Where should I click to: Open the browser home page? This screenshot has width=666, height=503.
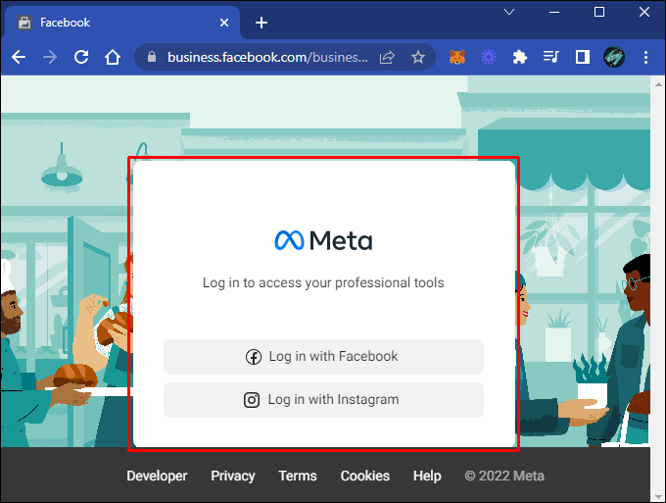[x=113, y=57]
